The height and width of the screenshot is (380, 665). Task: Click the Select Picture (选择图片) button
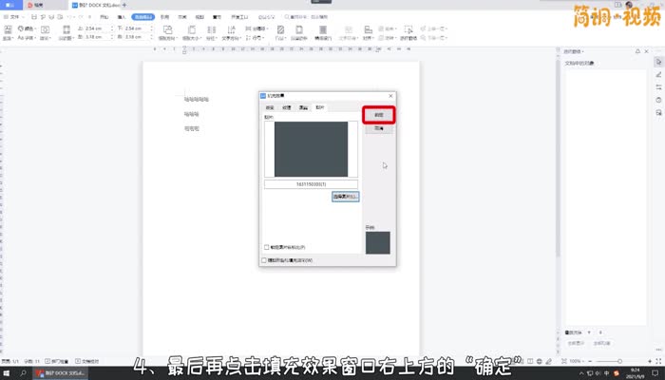coord(345,197)
